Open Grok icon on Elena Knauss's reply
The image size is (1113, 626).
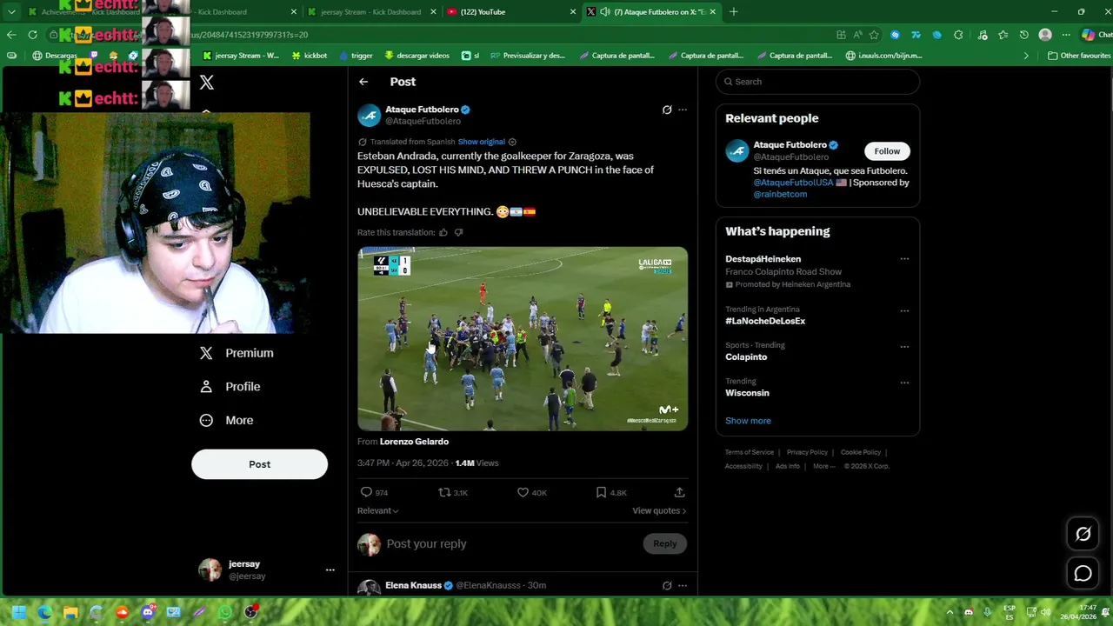pyautogui.click(x=667, y=586)
